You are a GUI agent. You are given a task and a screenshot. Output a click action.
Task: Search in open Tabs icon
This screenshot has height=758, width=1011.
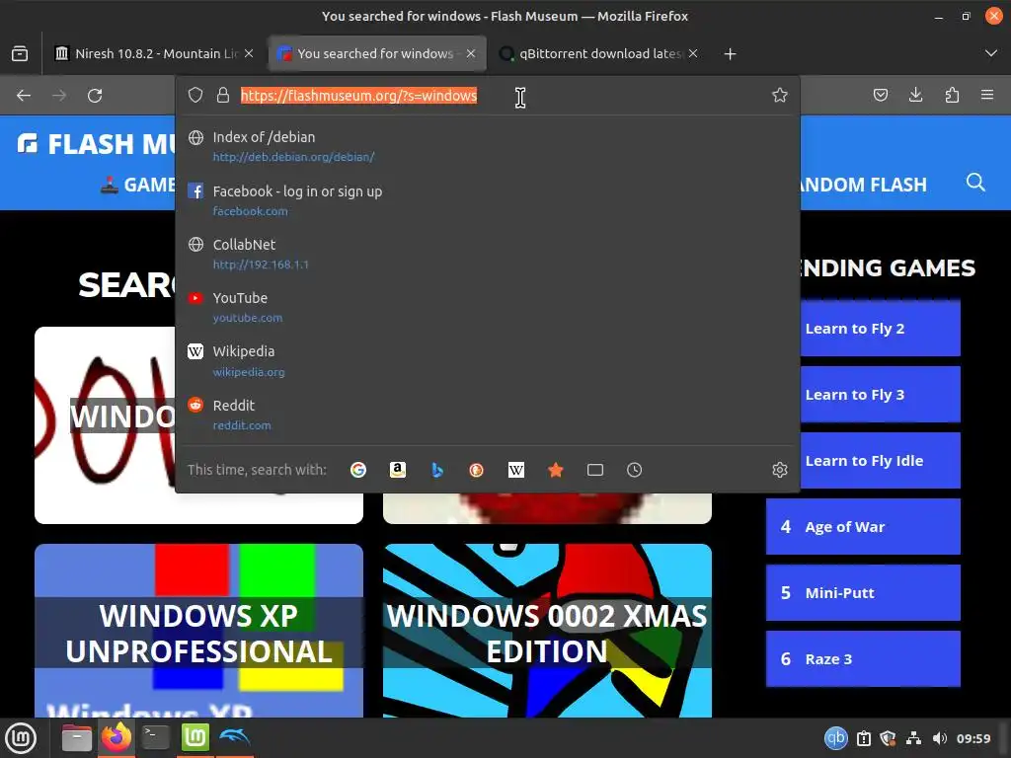click(595, 470)
